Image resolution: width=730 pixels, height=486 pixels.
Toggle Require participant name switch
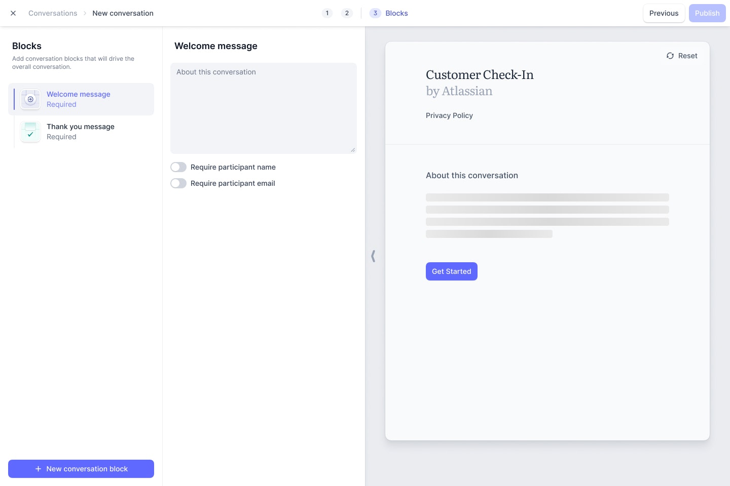tap(178, 167)
